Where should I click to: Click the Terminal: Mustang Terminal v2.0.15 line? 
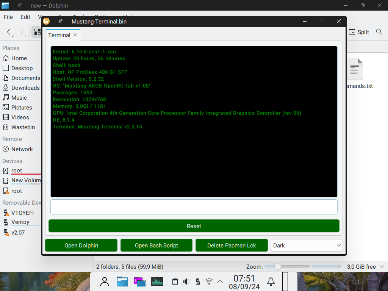tap(97, 127)
